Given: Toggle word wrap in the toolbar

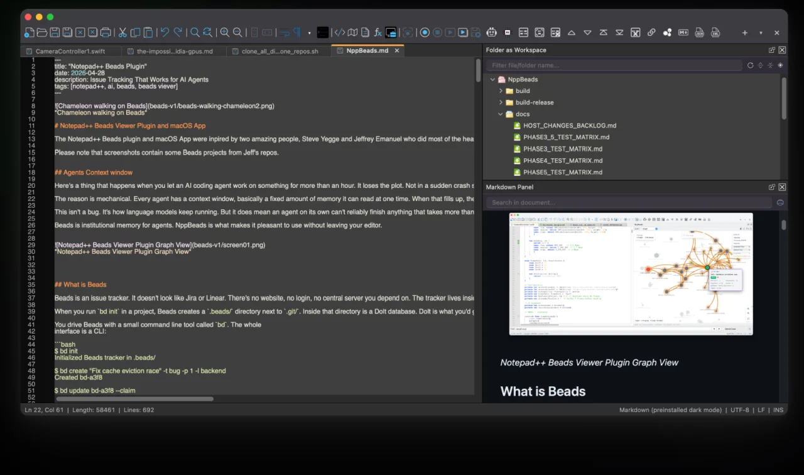Looking at the screenshot, I should (285, 33).
